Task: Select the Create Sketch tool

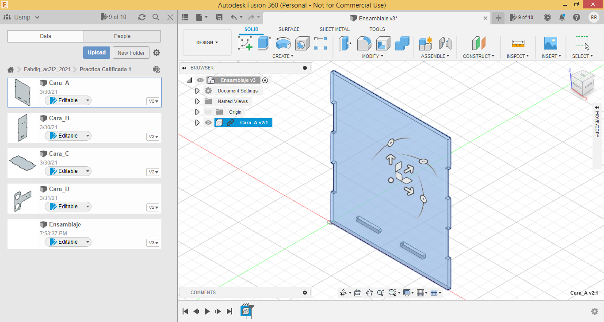Action: click(245, 43)
